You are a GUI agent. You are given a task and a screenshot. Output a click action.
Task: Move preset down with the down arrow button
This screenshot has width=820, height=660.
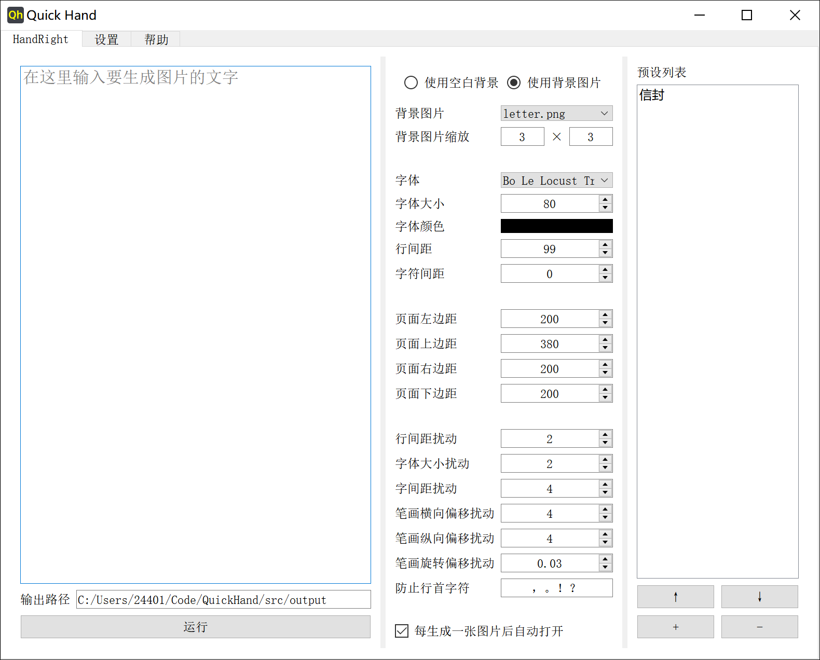coord(760,597)
